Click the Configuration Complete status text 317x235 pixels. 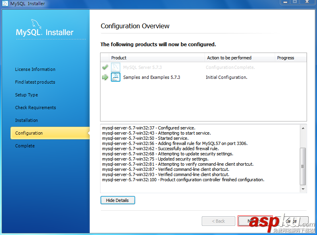[x=230, y=67]
